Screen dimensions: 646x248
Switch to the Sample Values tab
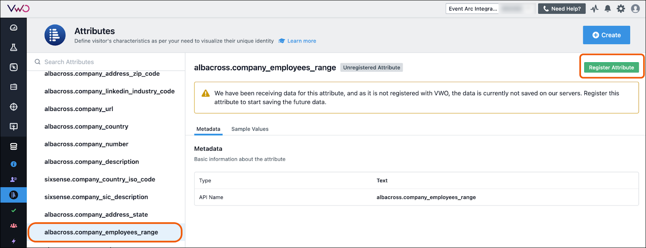(250, 129)
